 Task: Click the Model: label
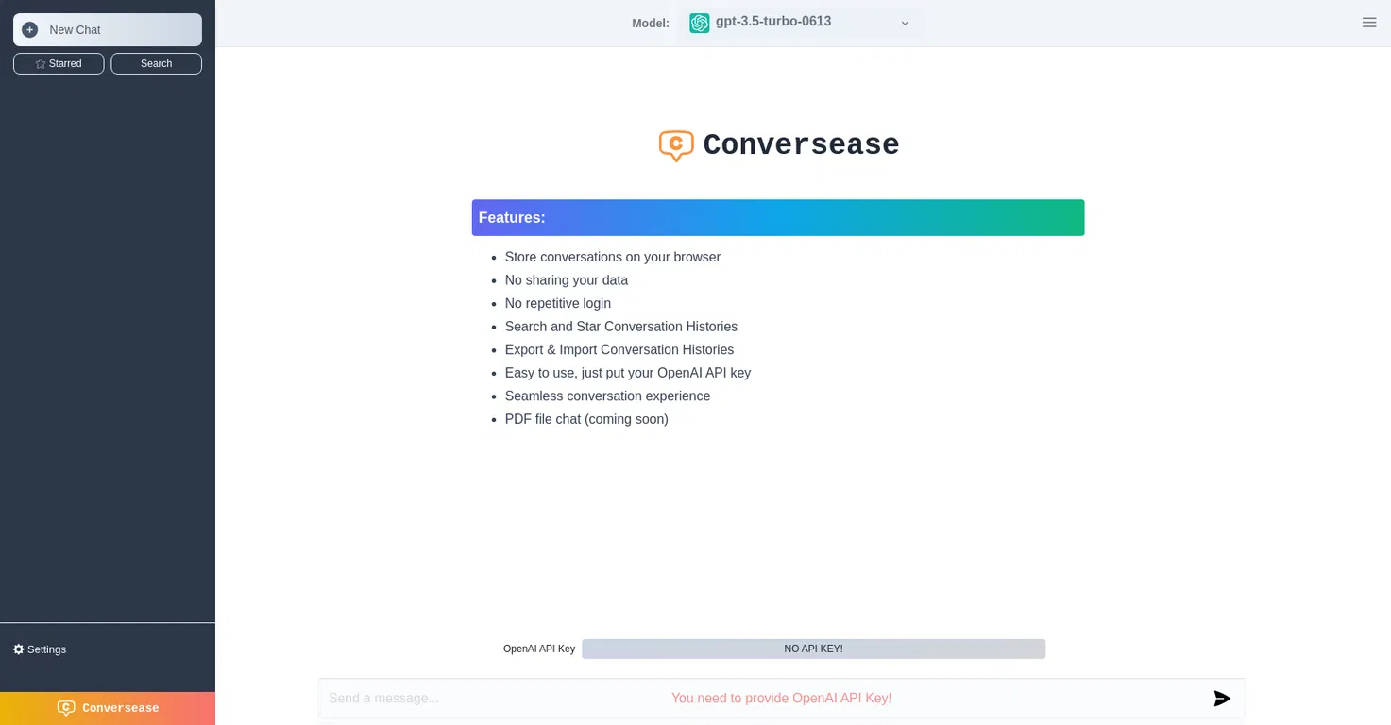[651, 24]
